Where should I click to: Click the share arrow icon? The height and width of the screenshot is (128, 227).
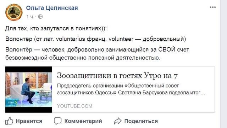pos(117,121)
